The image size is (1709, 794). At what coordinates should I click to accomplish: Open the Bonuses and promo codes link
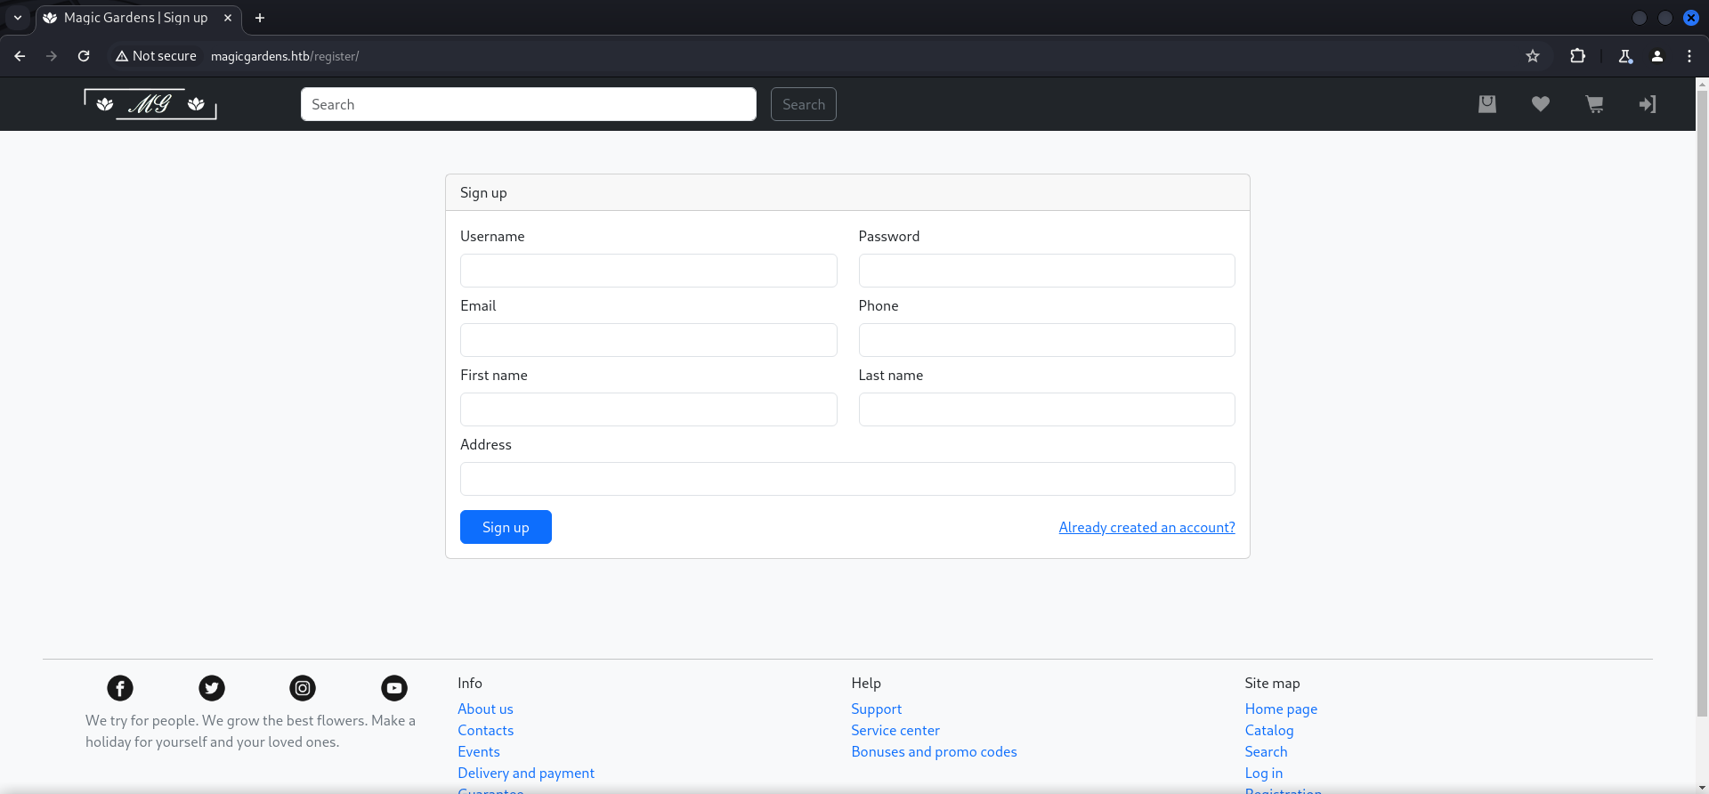pyautogui.click(x=934, y=751)
